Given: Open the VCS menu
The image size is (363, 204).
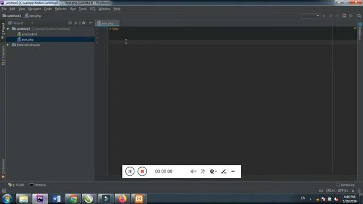Looking at the screenshot, I should (92, 9).
